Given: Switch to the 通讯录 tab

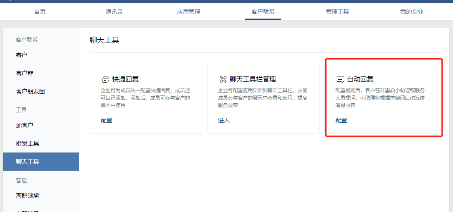Looking at the screenshot, I should (114, 12).
